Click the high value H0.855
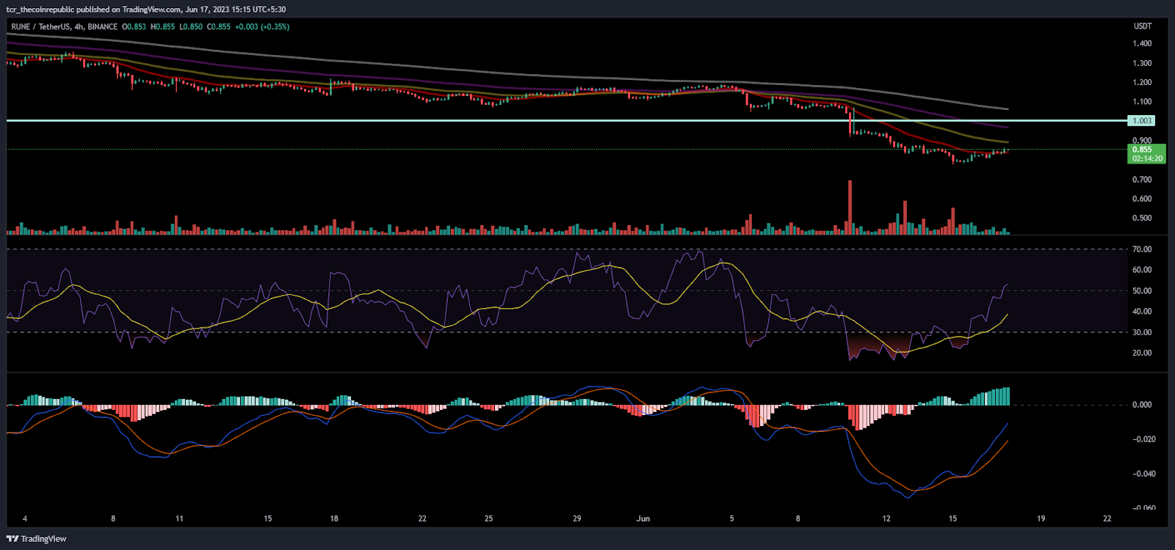The height and width of the screenshot is (550, 1175). 162,27
